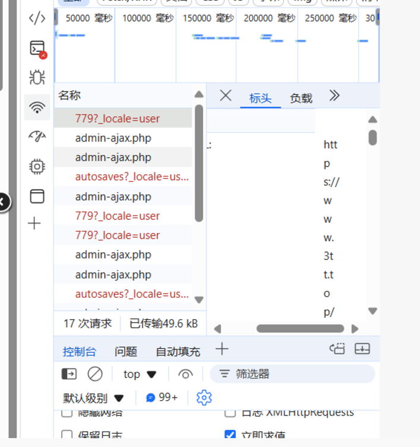Click the up arrow of the headers pane scrollbar
Image resolution: width=420 pixels, height=447 pixels.
point(372,119)
